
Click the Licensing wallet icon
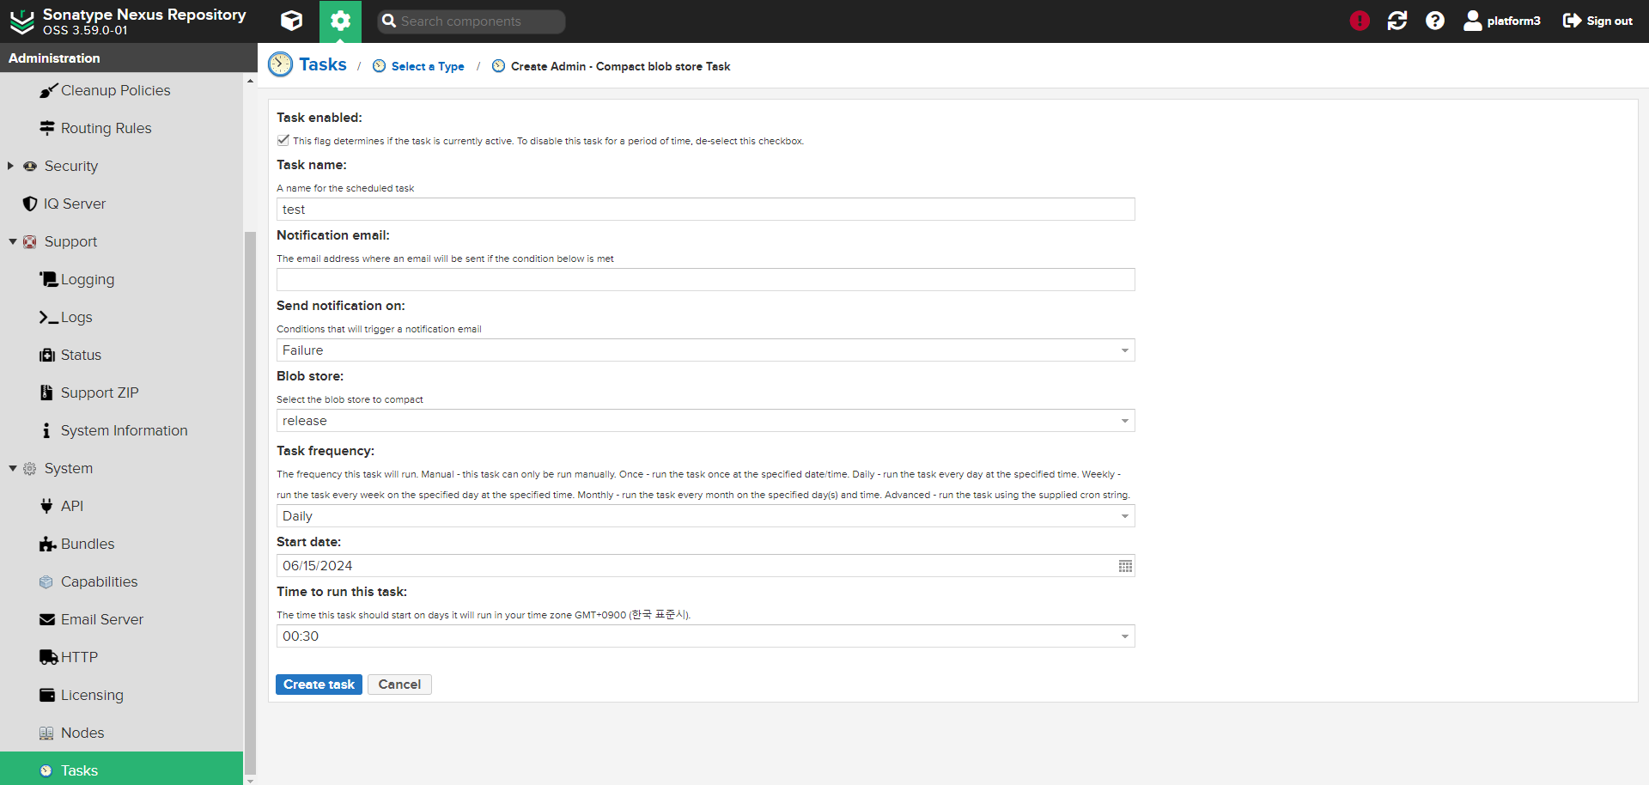47,695
